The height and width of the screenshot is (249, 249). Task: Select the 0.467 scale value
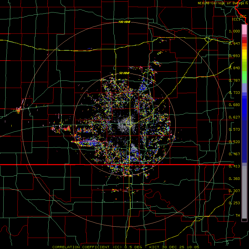(234, 154)
